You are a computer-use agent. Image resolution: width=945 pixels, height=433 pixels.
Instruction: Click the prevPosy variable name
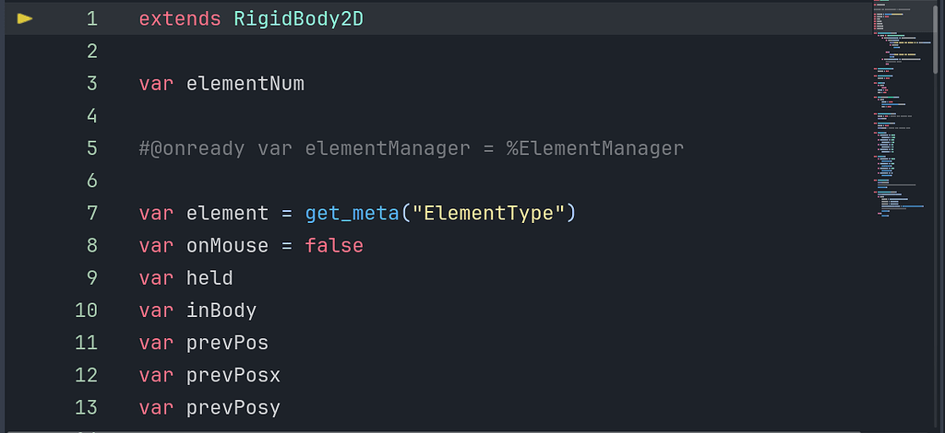pyautogui.click(x=233, y=408)
